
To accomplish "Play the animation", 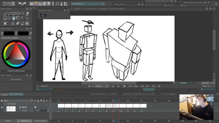I will 118,86.
